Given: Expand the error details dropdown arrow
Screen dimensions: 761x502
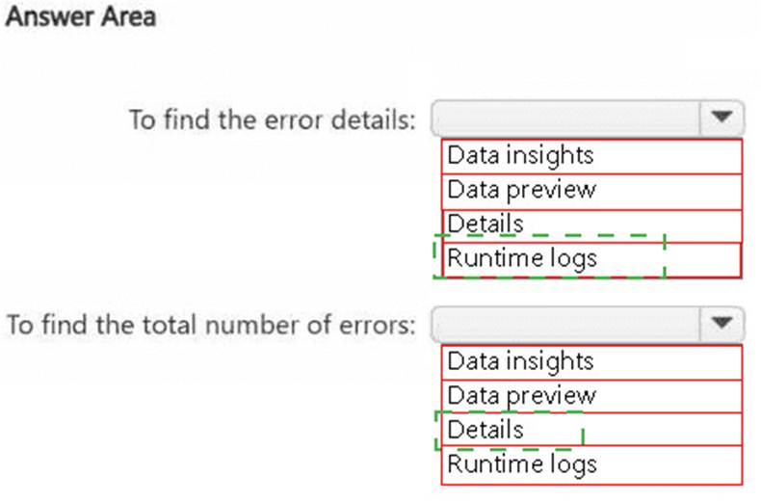Looking at the screenshot, I should (x=722, y=118).
